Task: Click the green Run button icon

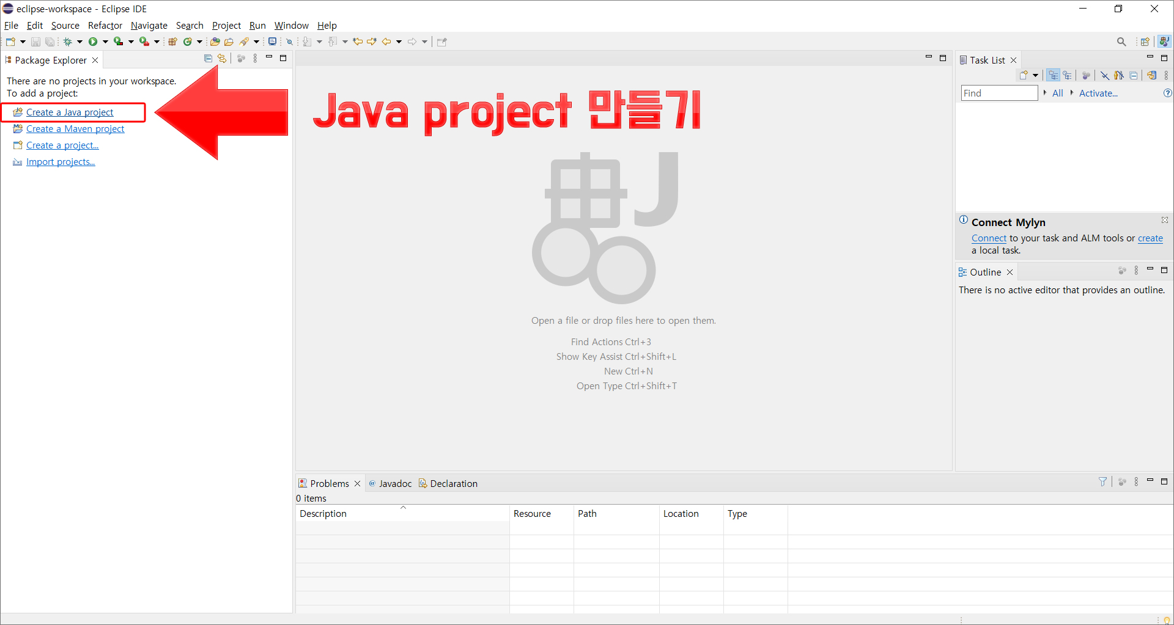Action: click(x=93, y=42)
